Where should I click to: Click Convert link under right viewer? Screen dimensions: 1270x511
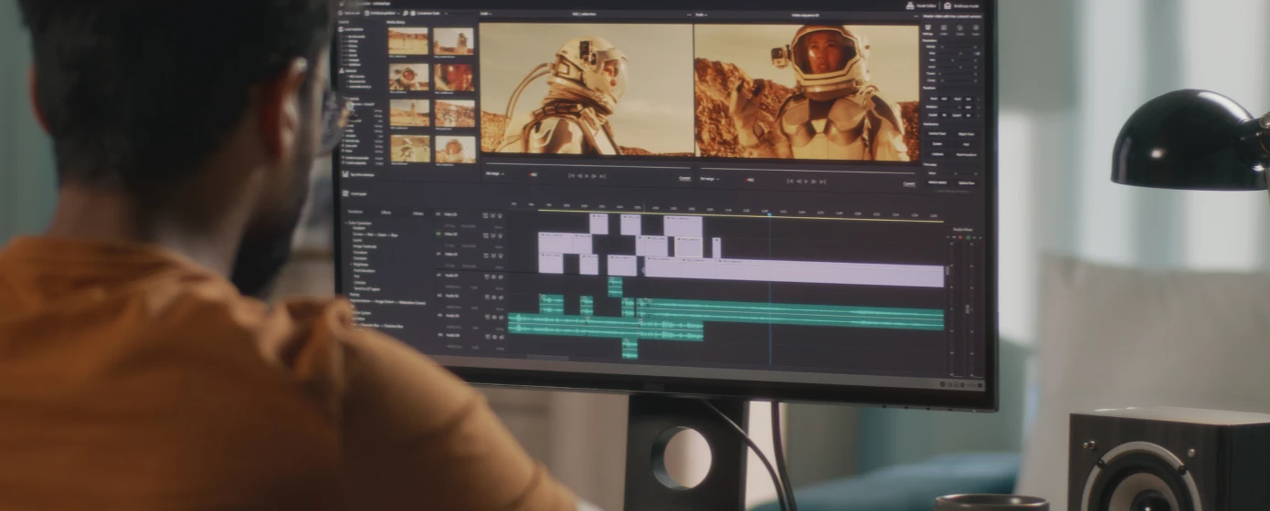coord(909,183)
